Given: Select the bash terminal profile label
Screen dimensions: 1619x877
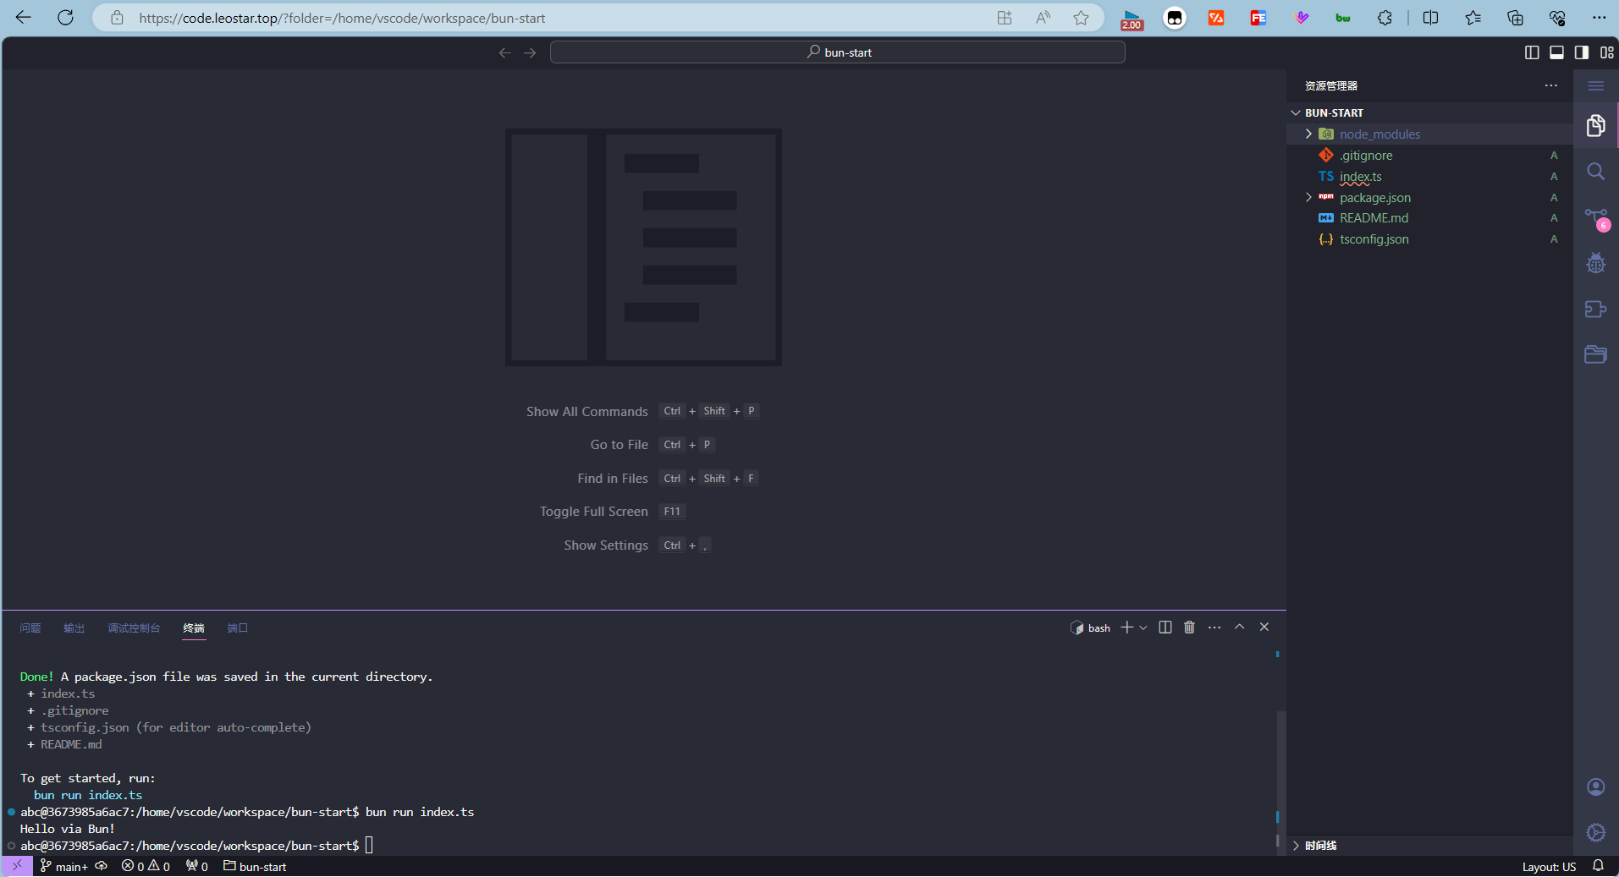Looking at the screenshot, I should tap(1091, 628).
